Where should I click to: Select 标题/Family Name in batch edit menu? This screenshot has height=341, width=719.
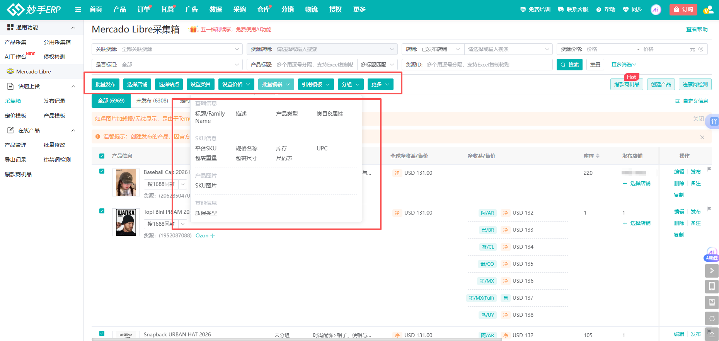point(210,118)
